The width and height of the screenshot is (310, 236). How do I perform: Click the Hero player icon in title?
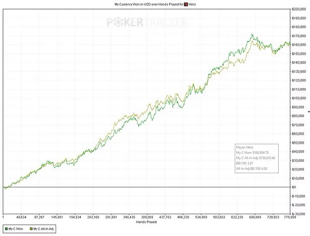click(x=186, y=4)
